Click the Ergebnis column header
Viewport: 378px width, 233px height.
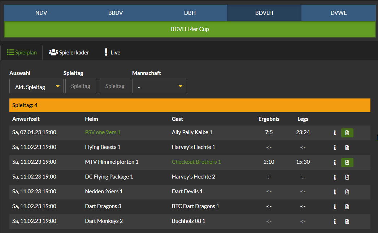269,119
